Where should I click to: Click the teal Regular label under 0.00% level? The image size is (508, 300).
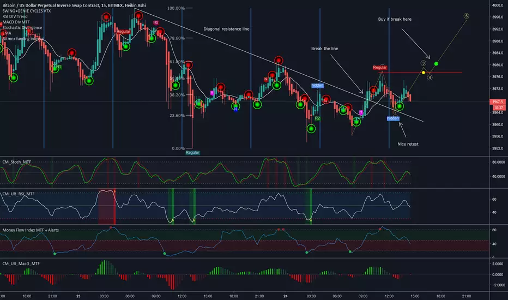(x=192, y=152)
